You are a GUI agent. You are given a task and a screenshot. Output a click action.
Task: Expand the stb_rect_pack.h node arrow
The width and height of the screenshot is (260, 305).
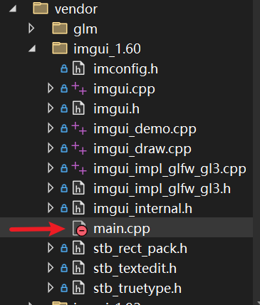51,248
